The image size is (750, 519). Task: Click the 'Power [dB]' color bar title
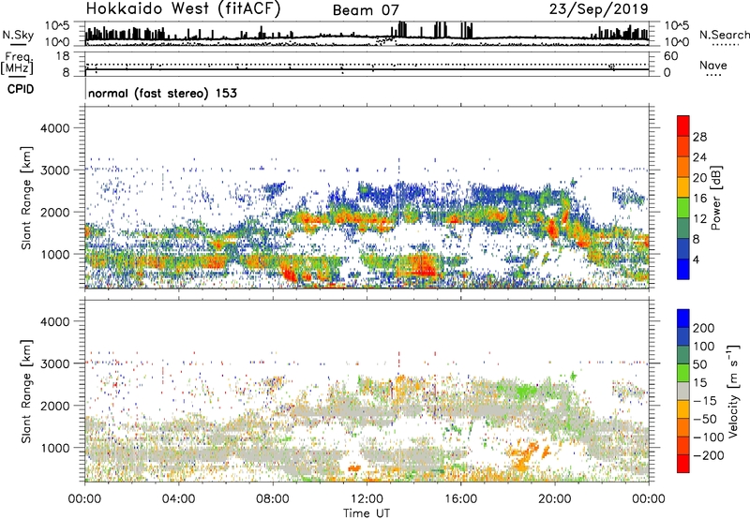[716, 198]
